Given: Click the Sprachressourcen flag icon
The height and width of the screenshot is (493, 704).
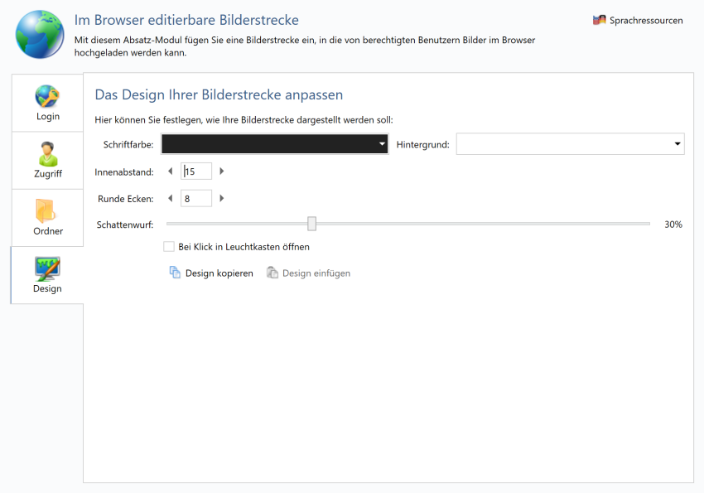Looking at the screenshot, I should point(598,19).
